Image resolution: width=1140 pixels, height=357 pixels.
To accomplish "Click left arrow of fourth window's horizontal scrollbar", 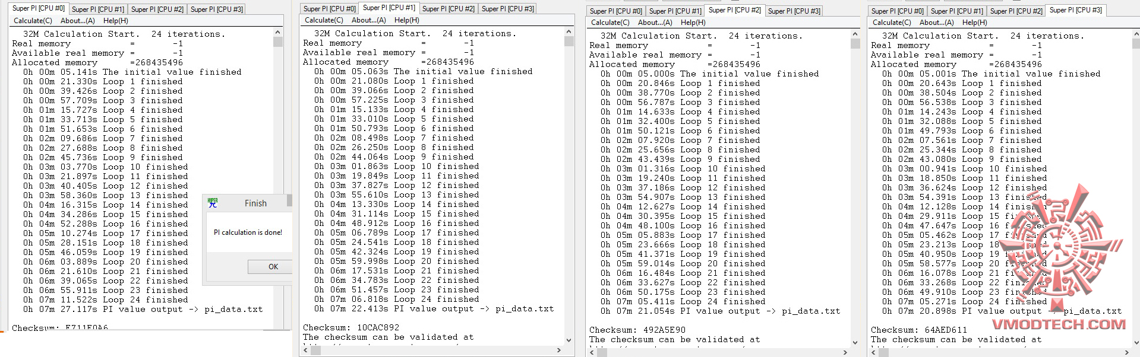I will 873,353.
